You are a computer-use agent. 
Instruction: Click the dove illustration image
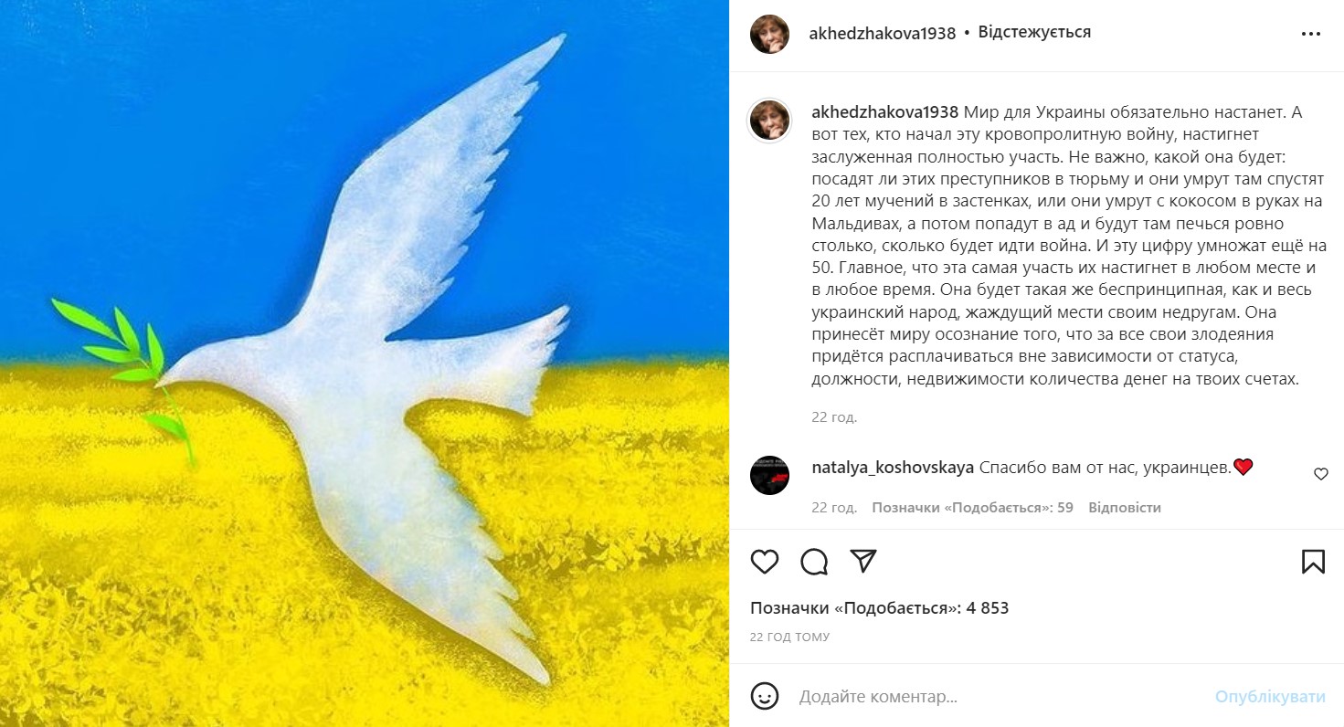click(365, 363)
